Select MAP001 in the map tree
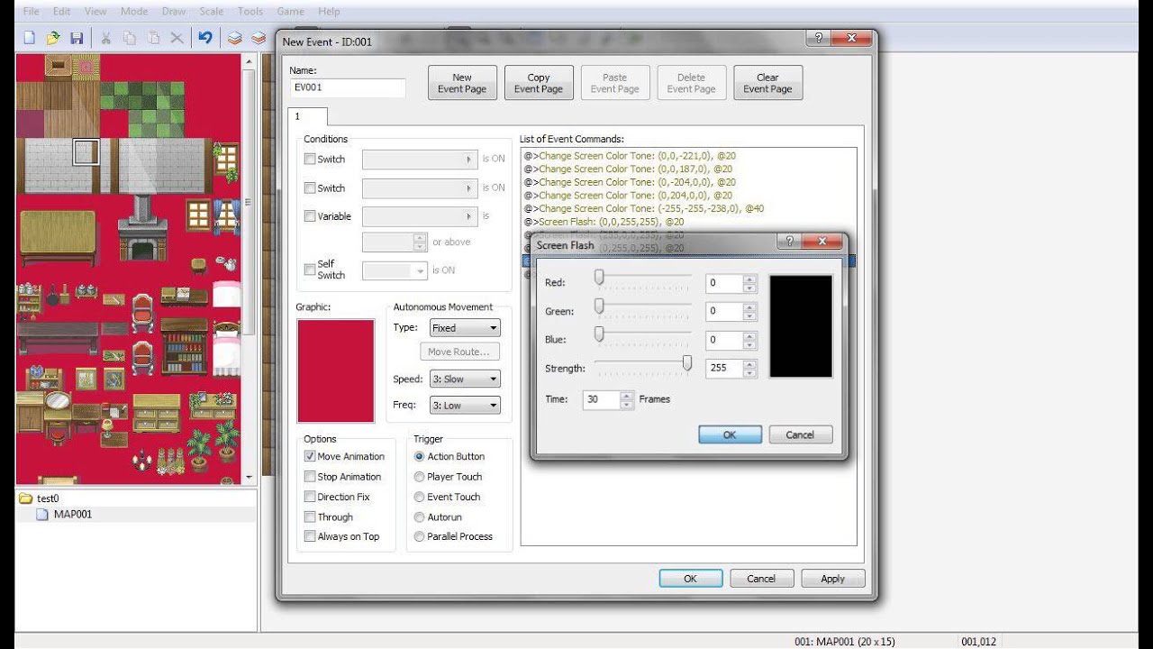1153x649 pixels. (x=72, y=515)
